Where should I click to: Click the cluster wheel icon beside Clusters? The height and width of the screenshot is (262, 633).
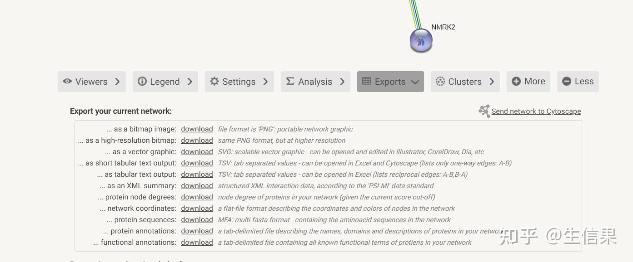pyautogui.click(x=439, y=82)
